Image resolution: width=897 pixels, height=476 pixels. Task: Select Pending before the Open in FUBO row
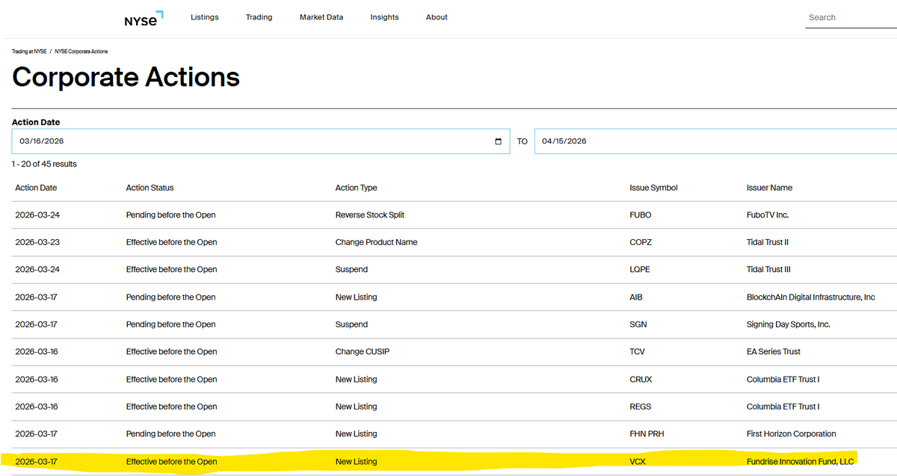point(170,215)
